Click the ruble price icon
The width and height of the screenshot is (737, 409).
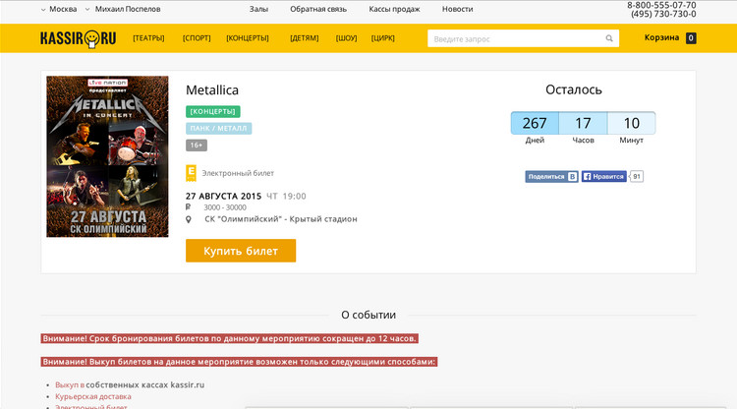(189, 207)
